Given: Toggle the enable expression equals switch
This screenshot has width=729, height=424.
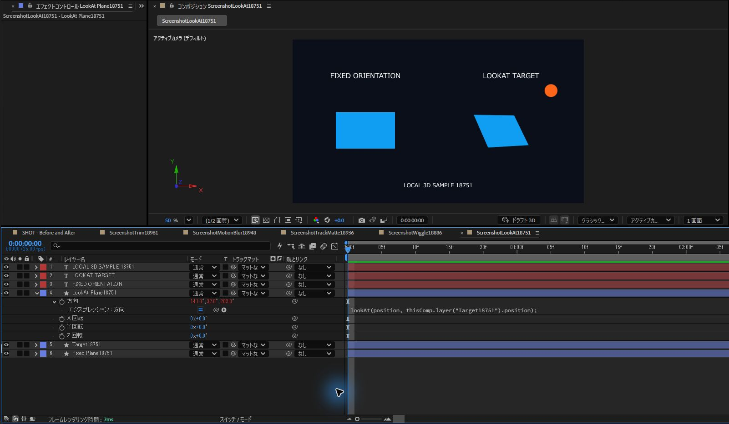Looking at the screenshot, I should (201, 310).
